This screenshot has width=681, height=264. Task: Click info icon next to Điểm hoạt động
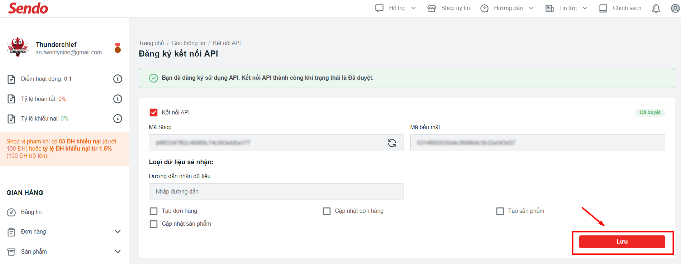[x=118, y=79]
